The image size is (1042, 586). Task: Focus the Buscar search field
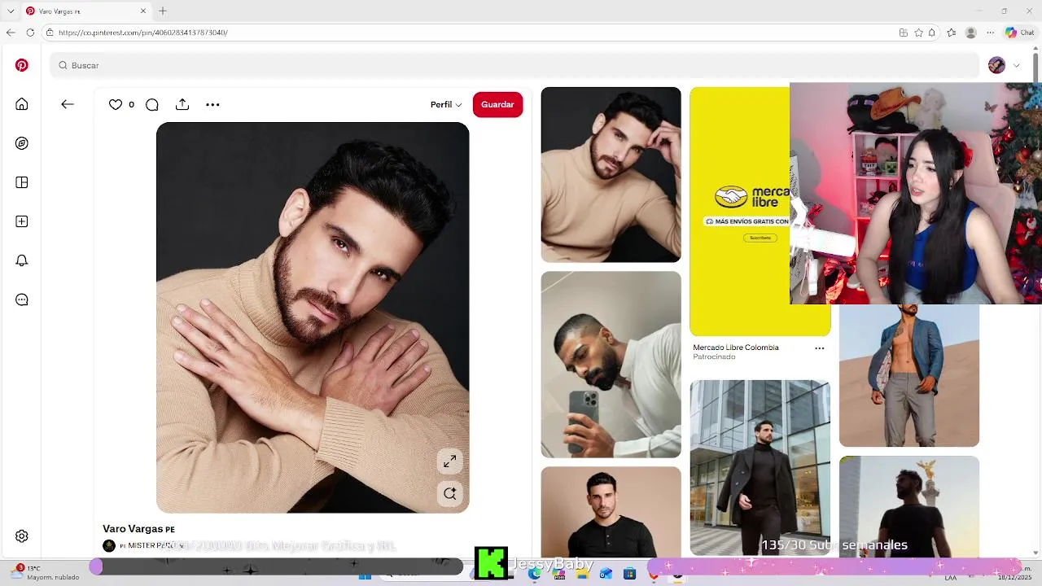click(x=514, y=65)
